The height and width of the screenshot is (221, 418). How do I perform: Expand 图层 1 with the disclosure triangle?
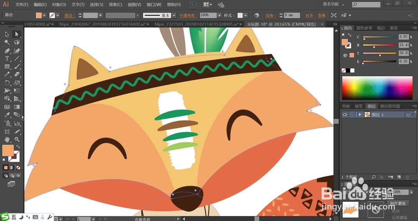360,114
